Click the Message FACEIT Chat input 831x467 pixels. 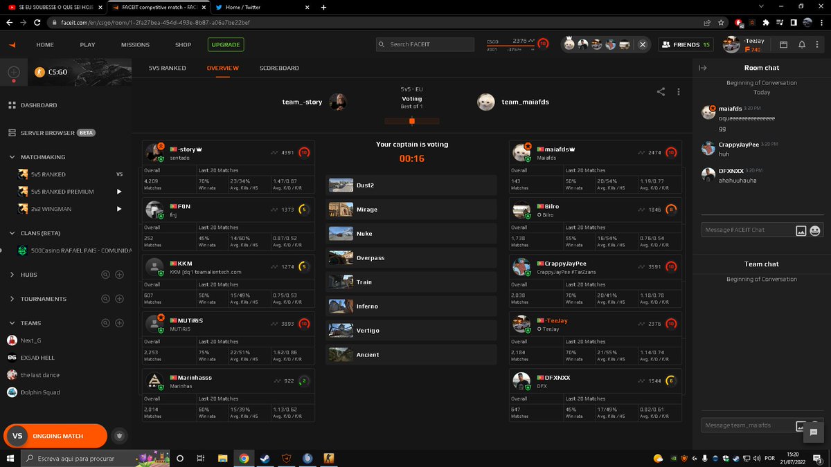pos(747,230)
